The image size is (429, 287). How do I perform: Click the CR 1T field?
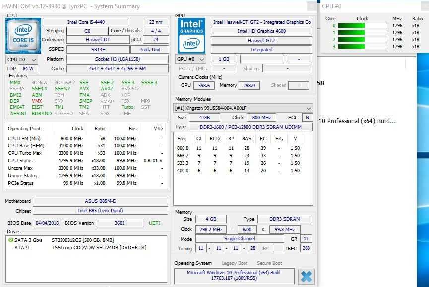[x=306, y=239]
